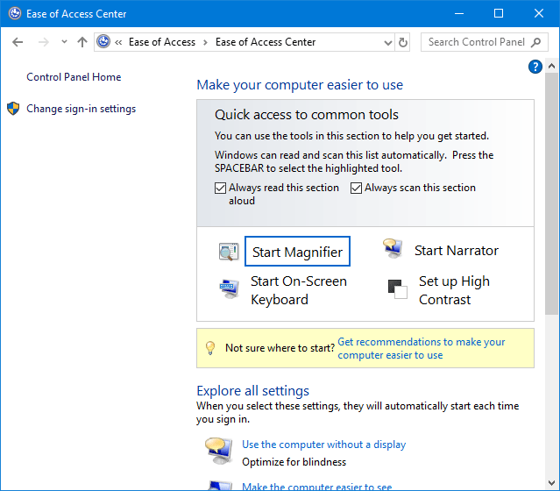This screenshot has height=491, width=560.
Task: Click the shield icon next to Change sign-in settings
Action: (13, 108)
